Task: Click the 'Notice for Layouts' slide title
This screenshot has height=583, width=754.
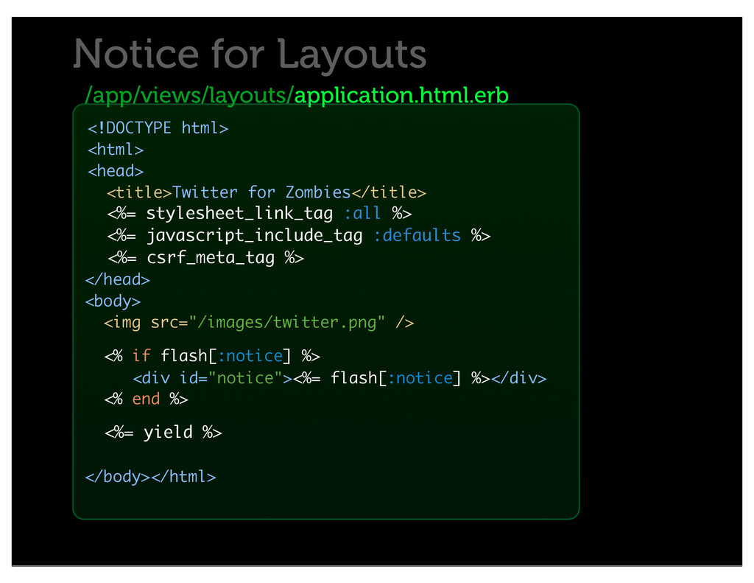Action: click(250, 55)
